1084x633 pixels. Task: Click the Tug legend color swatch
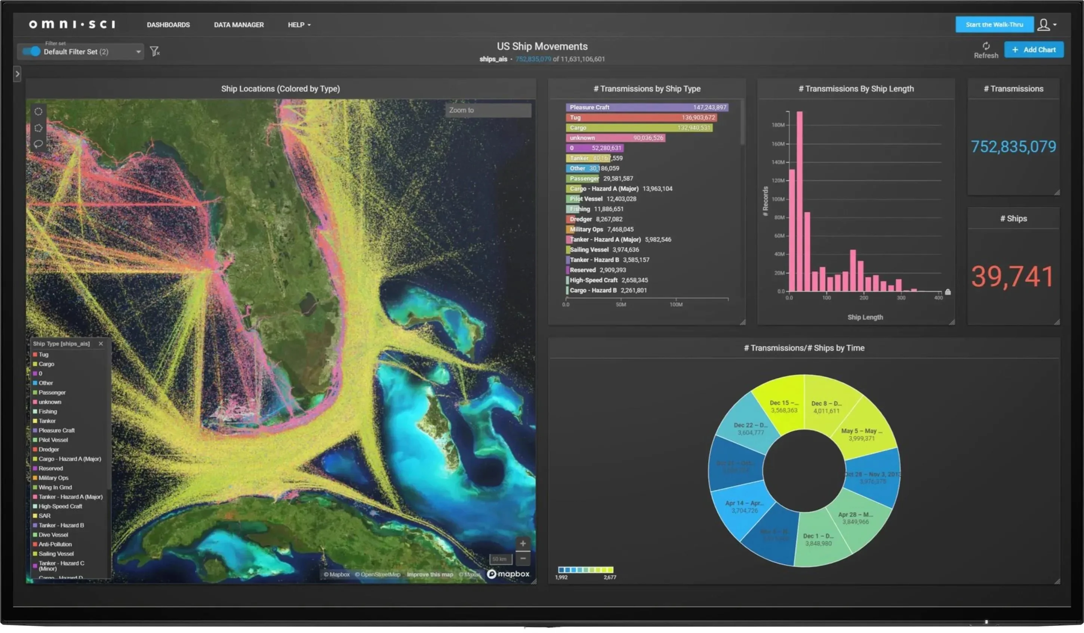(x=35, y=354)
